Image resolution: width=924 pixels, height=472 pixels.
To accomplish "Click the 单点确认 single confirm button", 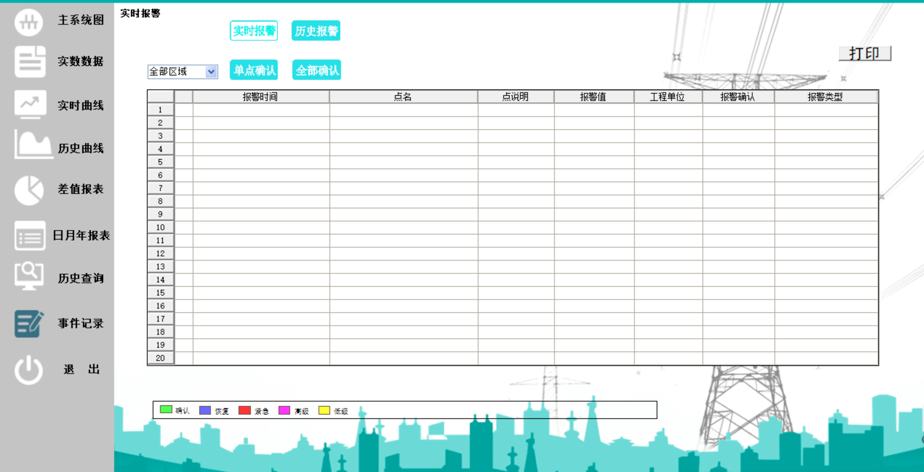I will pos(254,70).
